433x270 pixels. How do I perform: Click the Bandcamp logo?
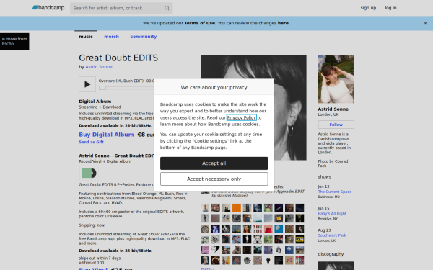click(x=48, y=8)
